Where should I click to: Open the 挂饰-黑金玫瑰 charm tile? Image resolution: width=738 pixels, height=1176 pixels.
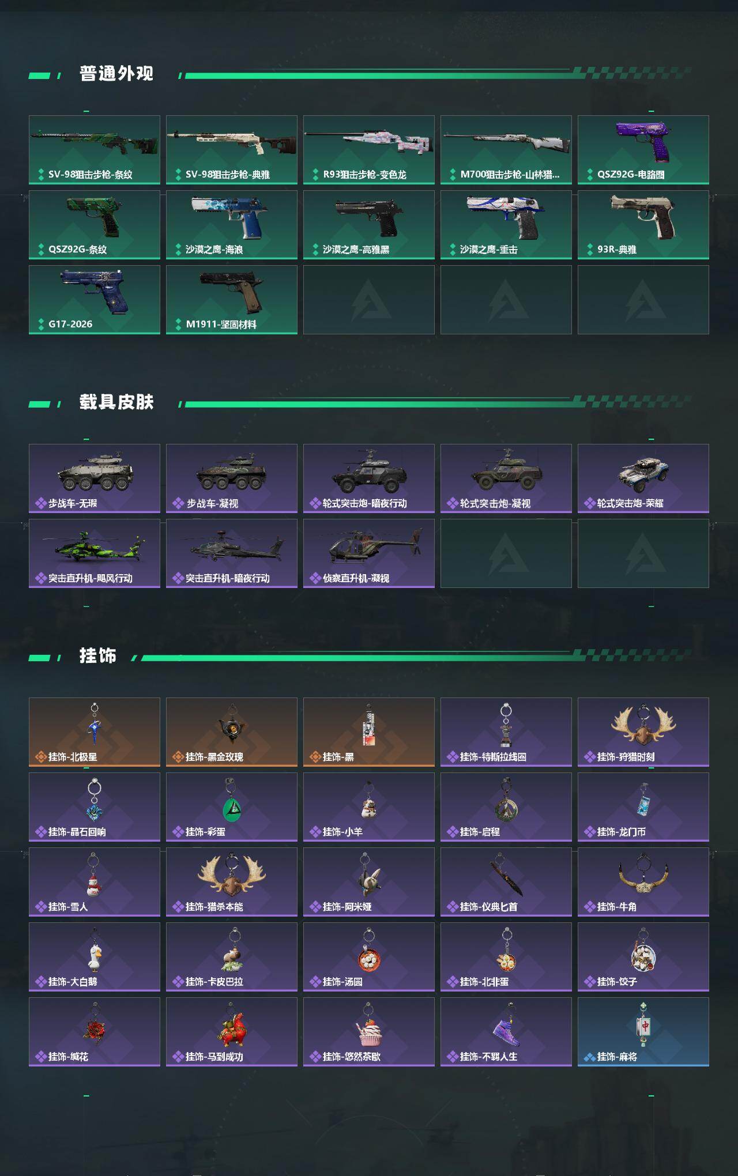[232, 732]
